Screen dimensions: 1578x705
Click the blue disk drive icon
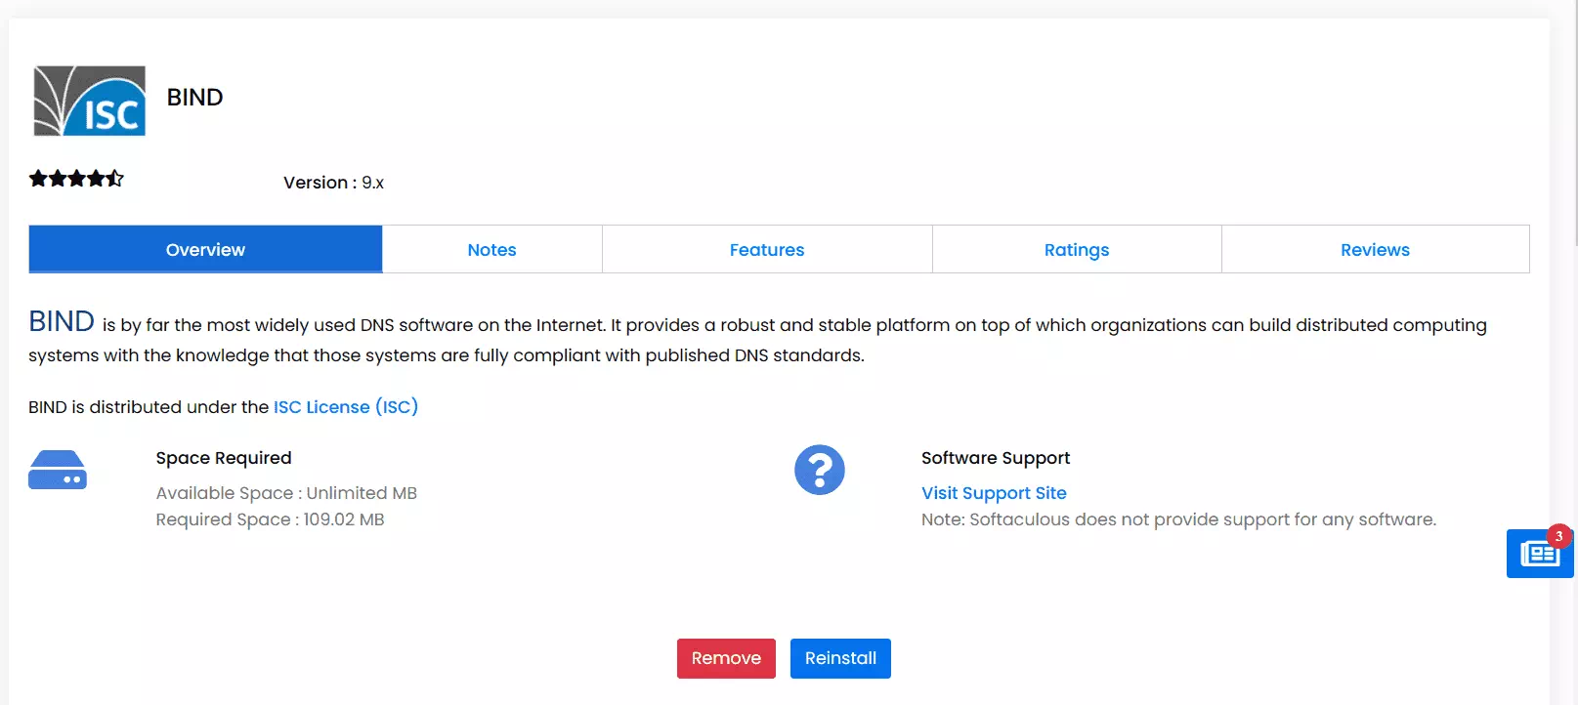click(x=58, y=470)
